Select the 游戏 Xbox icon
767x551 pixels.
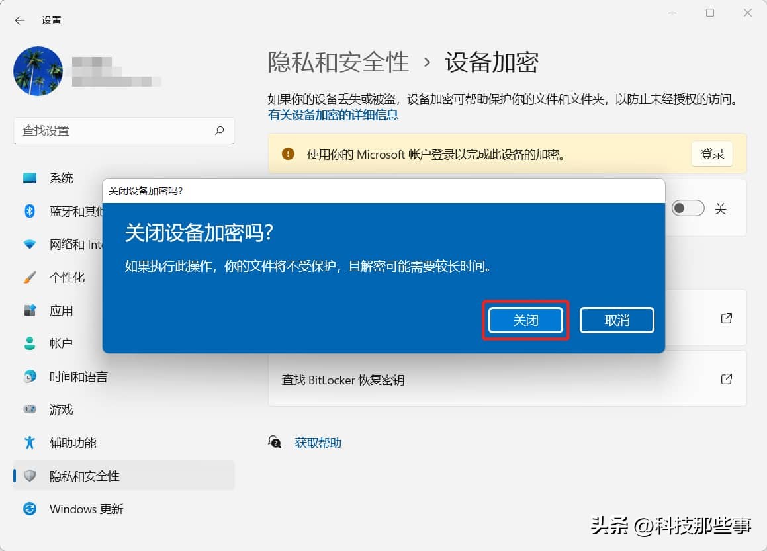(29, 409)
